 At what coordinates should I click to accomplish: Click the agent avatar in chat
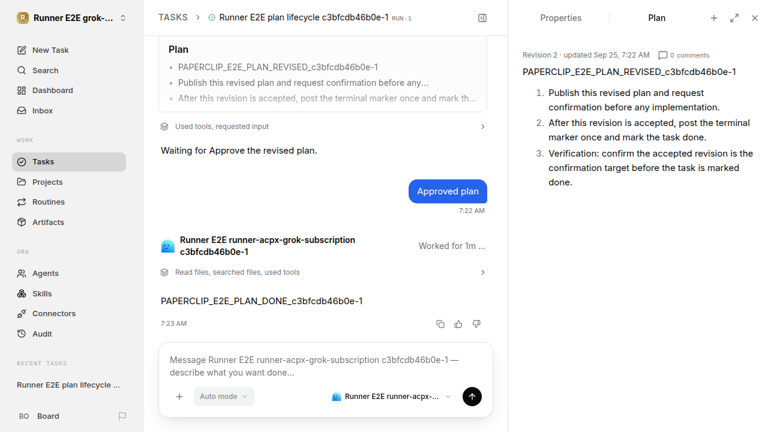pos(168,246)
